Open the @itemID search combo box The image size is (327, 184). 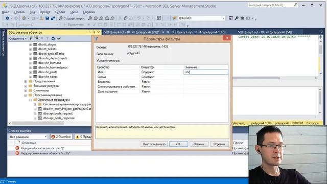pos(202,18)
